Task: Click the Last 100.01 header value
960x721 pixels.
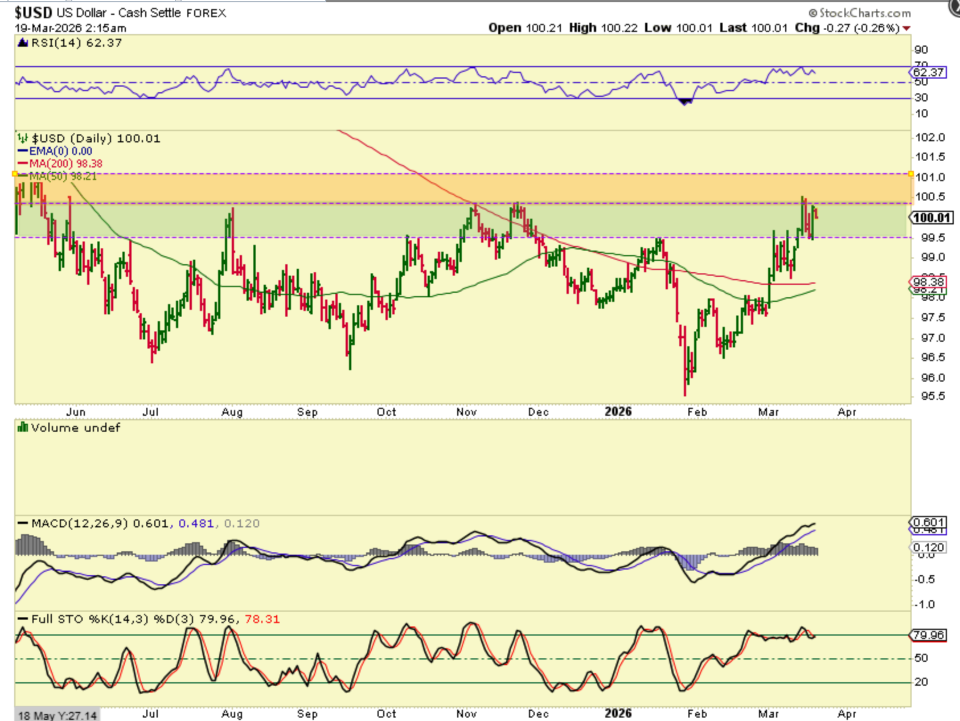Action: pos(753,28)
